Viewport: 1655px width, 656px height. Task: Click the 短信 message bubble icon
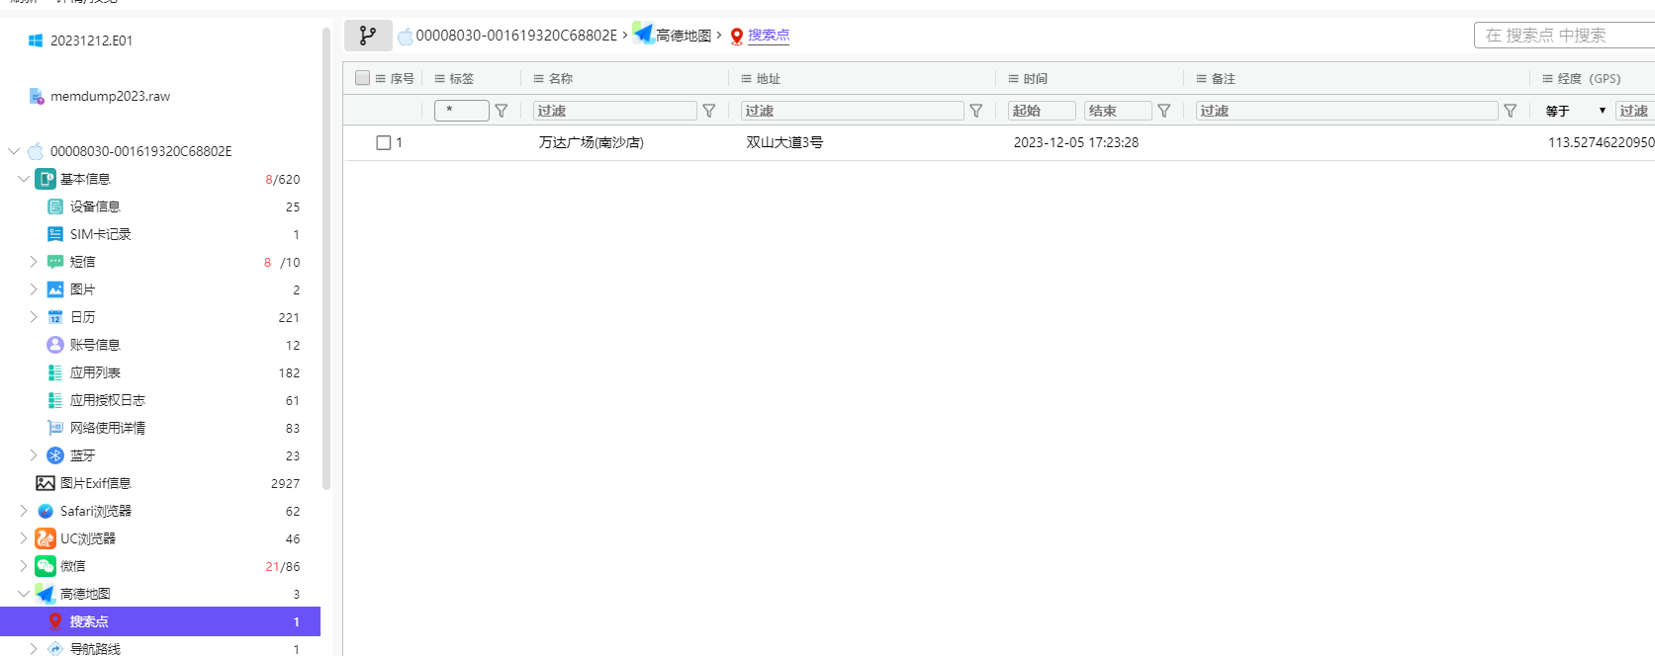point(55,262)
